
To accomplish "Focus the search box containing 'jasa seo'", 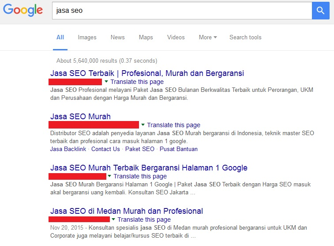I will (182, 11).
